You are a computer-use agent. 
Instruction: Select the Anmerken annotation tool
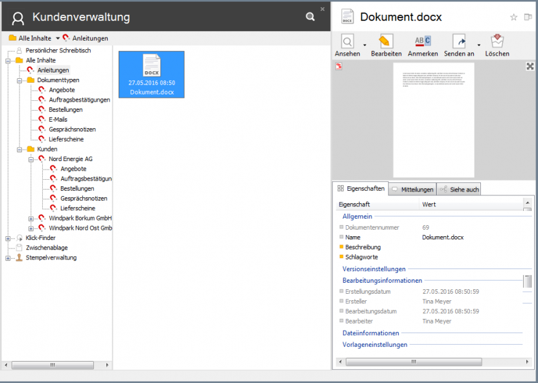point(423,42)
